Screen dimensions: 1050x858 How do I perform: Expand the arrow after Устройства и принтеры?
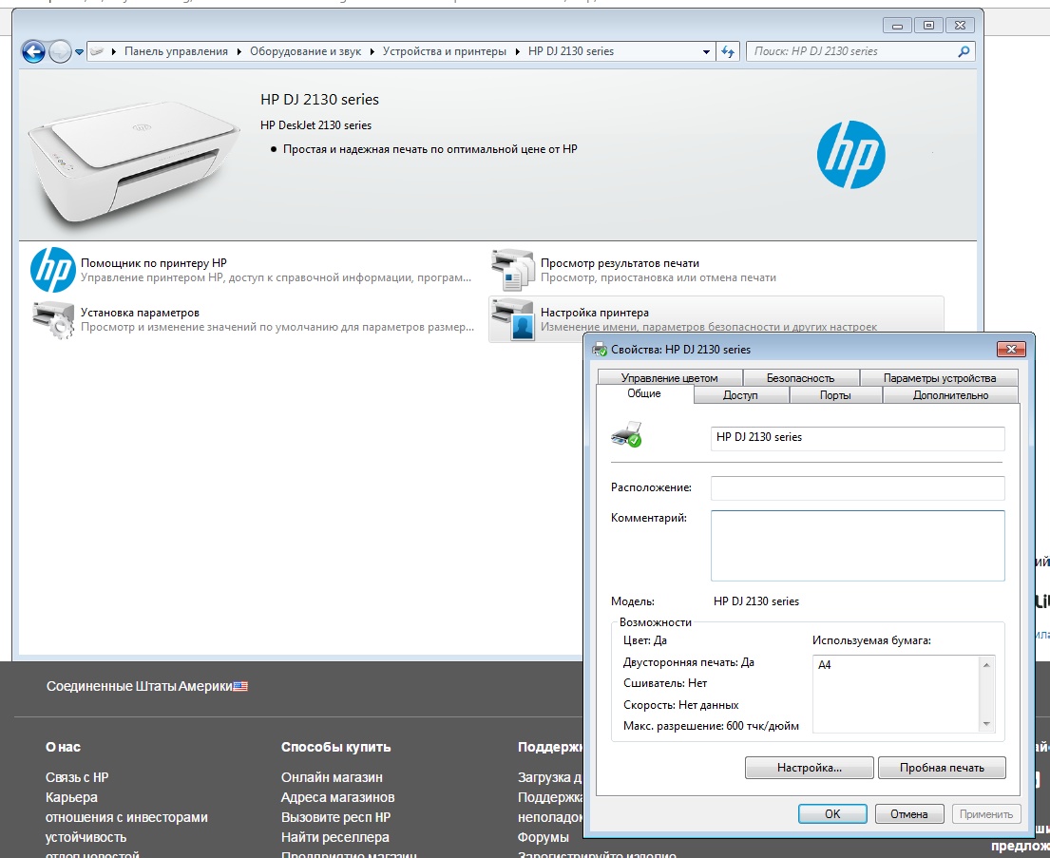pyautogui.click(x=518, y=51)
